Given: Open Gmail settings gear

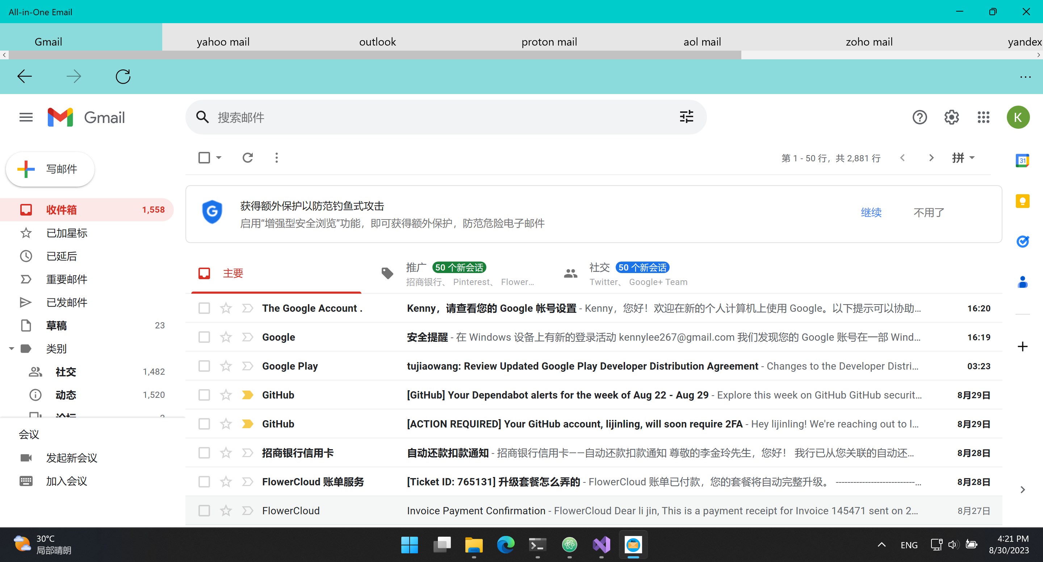Looking at the screenshot, I should tap(951, 117).
